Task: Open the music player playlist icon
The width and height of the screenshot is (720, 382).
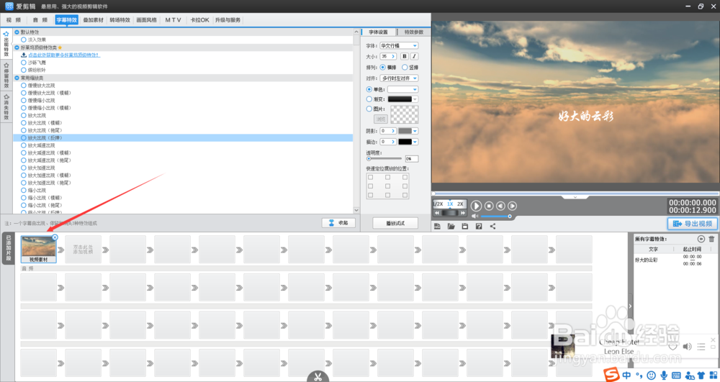Action: click(701, 347)
